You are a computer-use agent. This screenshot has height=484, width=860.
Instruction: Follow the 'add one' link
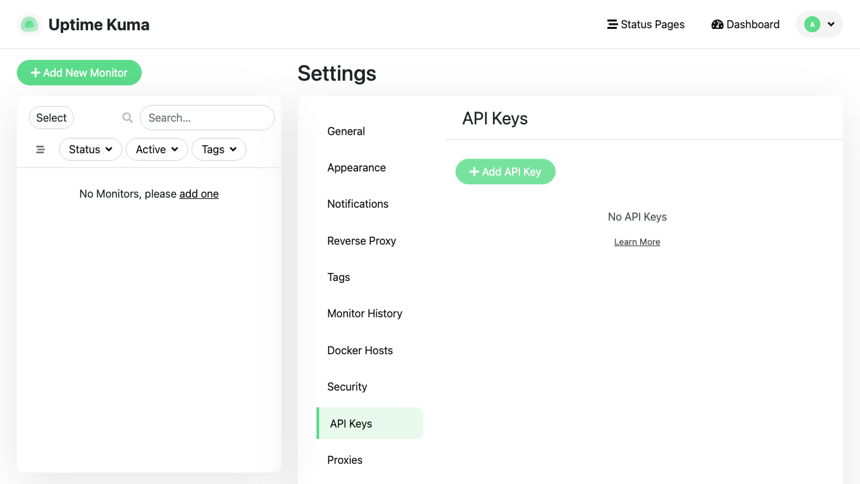click(199, 194)
